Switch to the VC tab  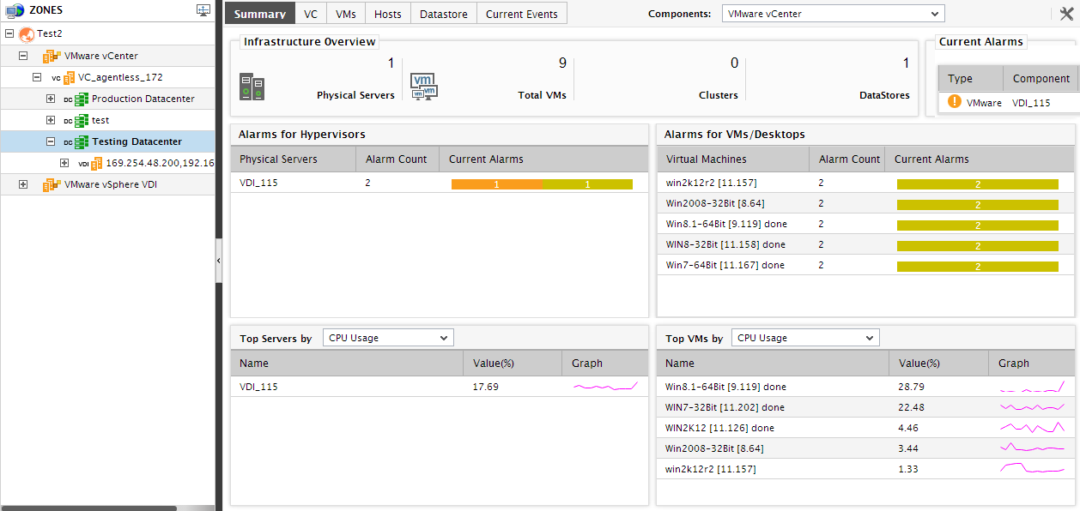[311, 14]
